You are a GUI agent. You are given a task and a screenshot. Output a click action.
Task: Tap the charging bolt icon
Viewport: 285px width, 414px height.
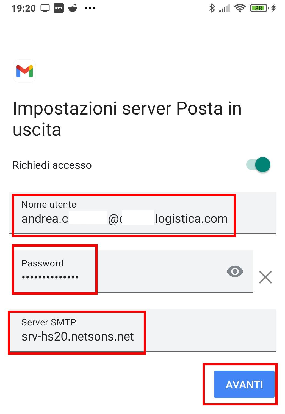pos(273,8)
